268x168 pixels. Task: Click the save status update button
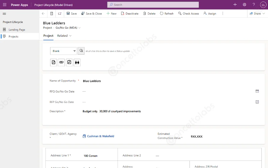(81, 51)
